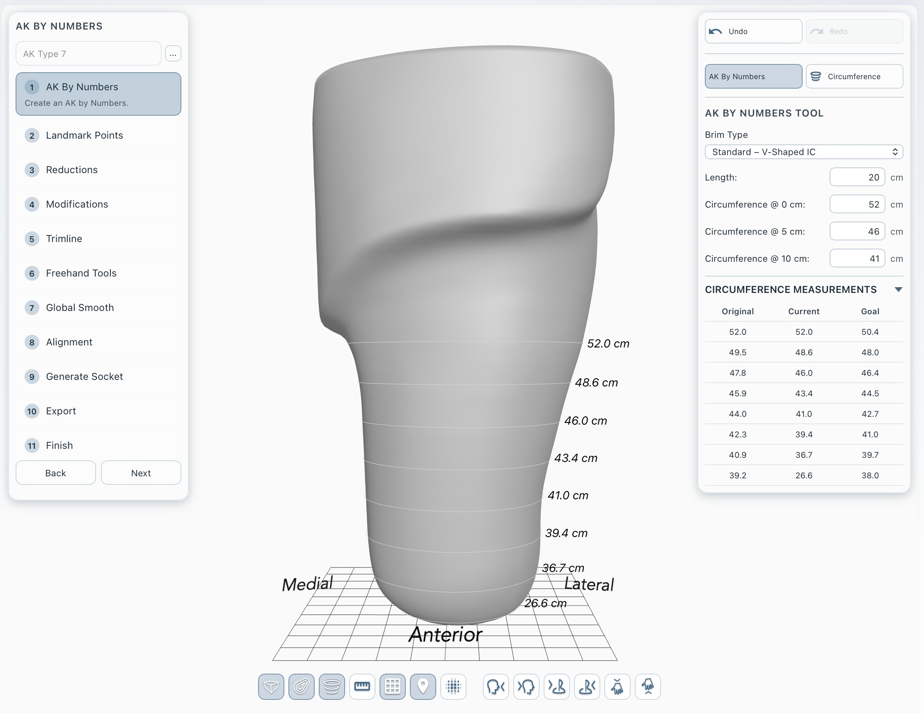
Task: Select the Finish step
Action: (x=98, y=446)
